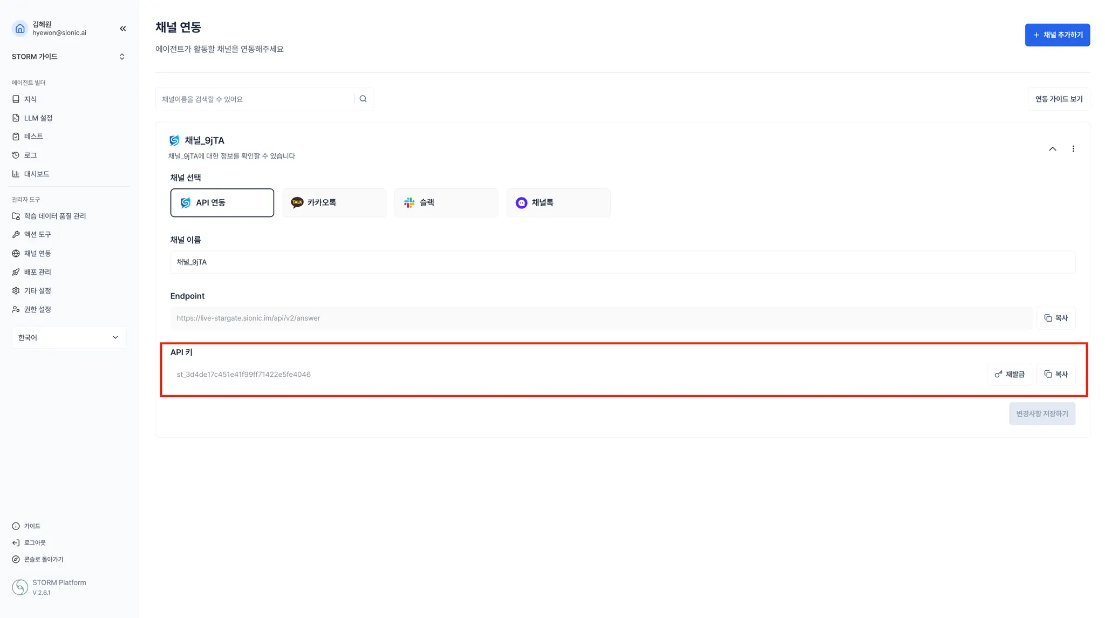The width and height of the screenshot is (1105, 618).
Task: Select the 슬랙 channel option
Action: tap(446, 202)
